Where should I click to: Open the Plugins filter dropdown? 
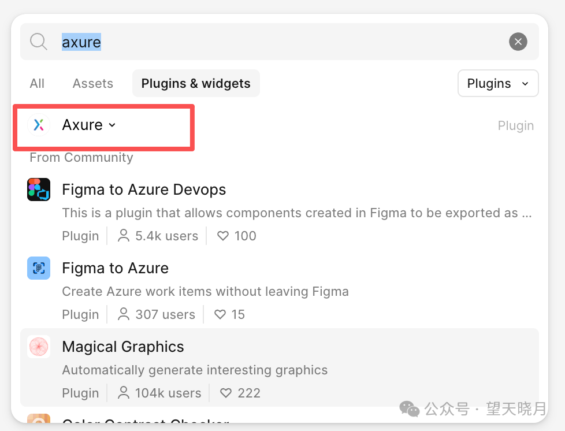point(498,83)
